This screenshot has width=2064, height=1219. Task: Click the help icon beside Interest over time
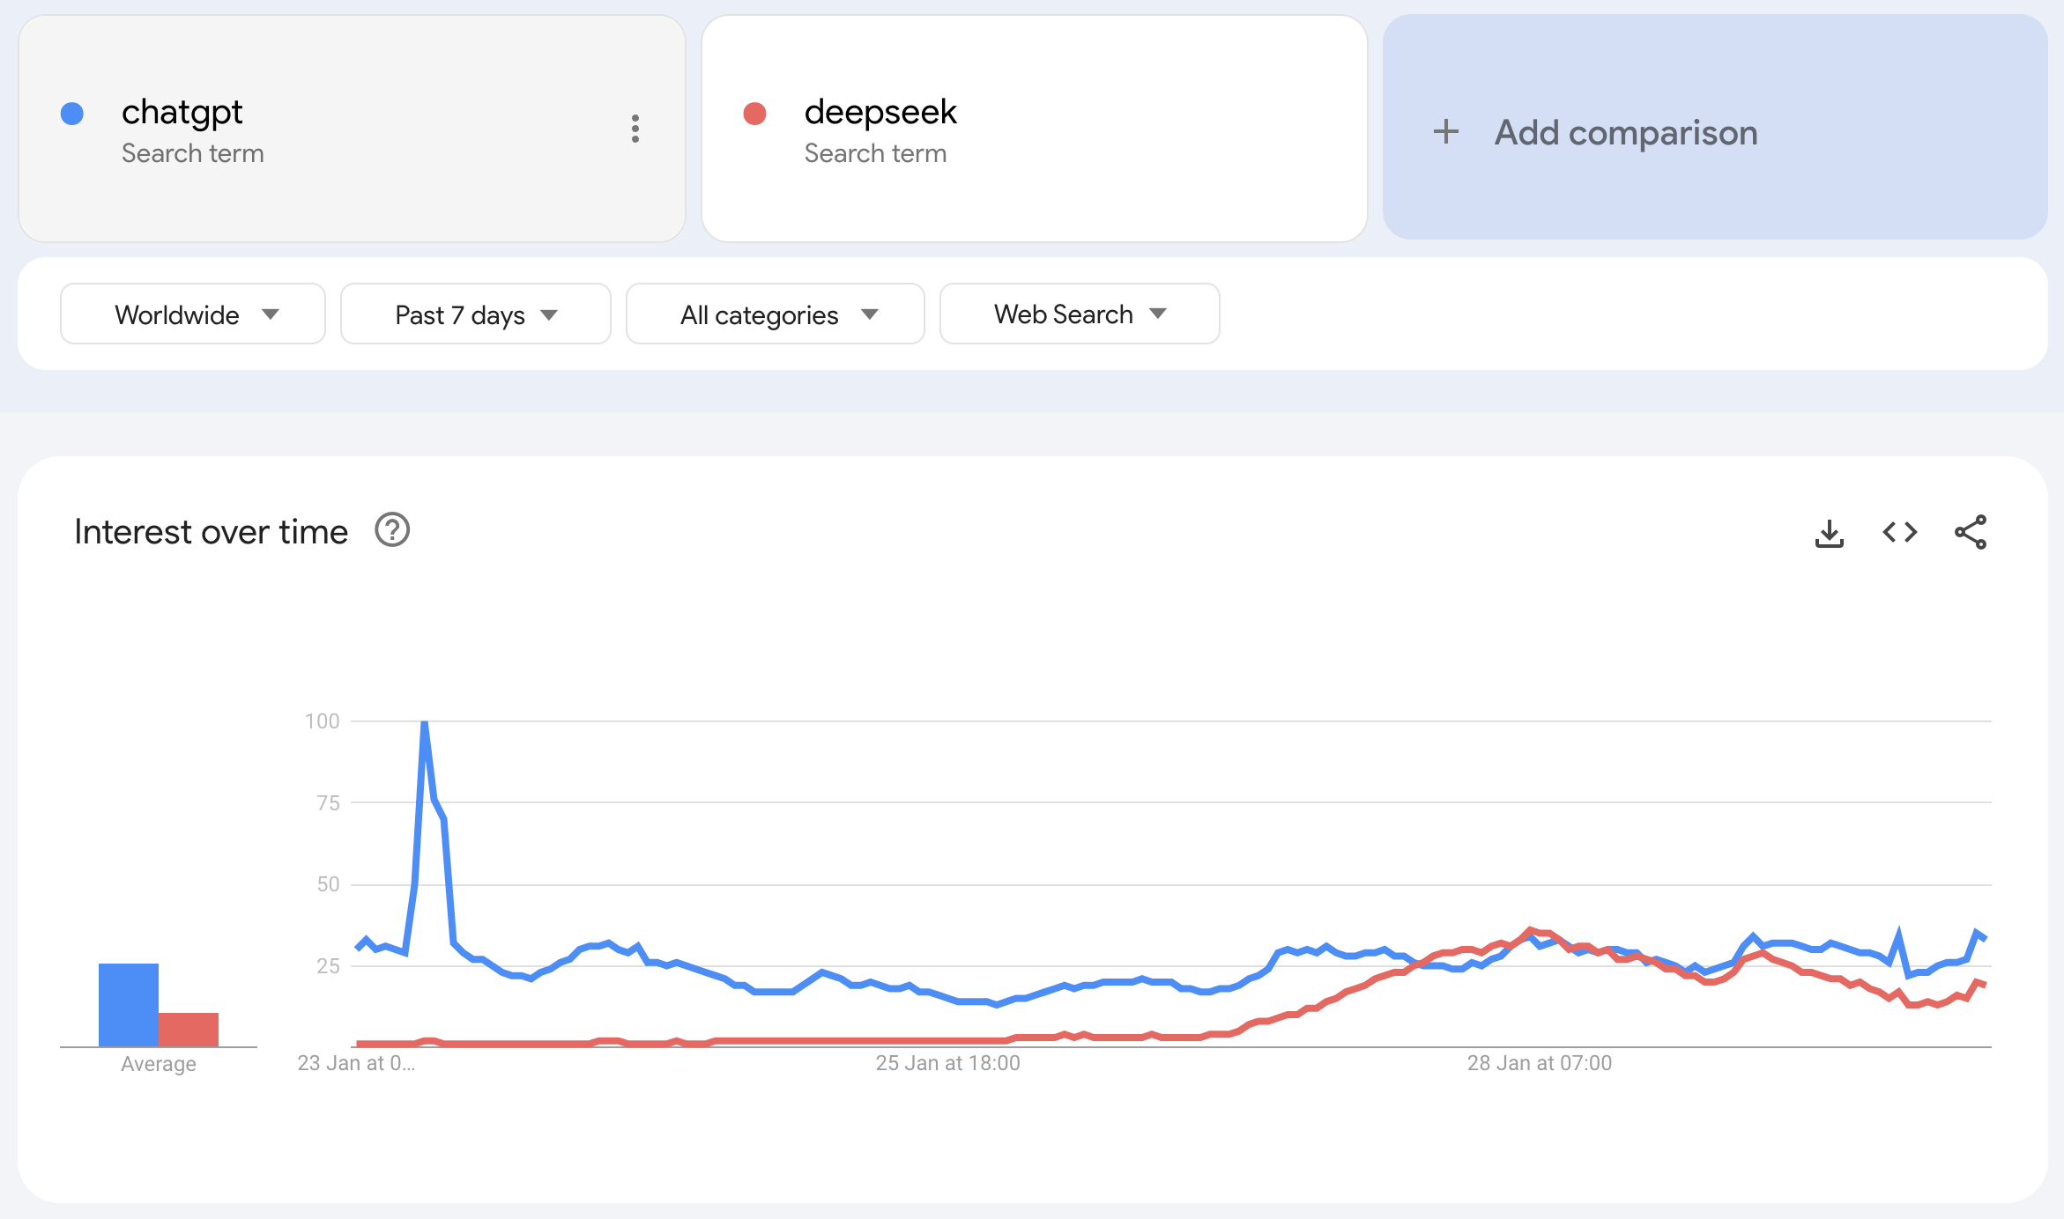click(x=392, y=530)
